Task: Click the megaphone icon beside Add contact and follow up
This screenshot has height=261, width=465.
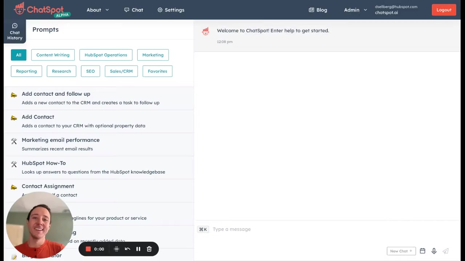Action: pyautogui.click(x=14, y=95)
